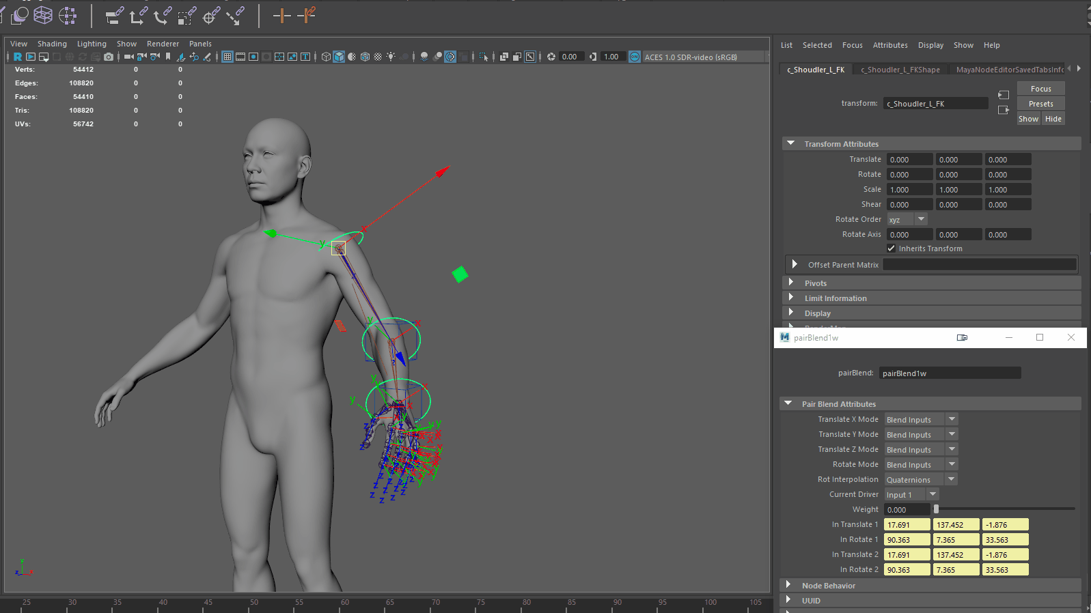Click the Translate X value field
This screenshot has width=1091, height=613.
pyautogui.click(x=909, y=159)
